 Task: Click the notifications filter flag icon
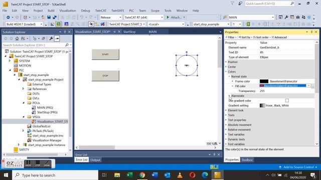coord(232,3)
